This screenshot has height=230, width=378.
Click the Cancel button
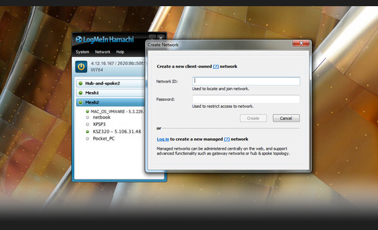click(x=286, y=118)
